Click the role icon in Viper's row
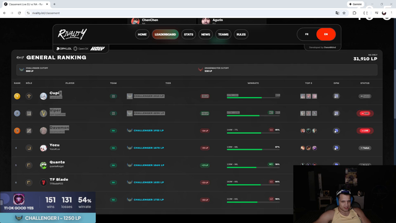396x223 pixels. click(29, 113)
